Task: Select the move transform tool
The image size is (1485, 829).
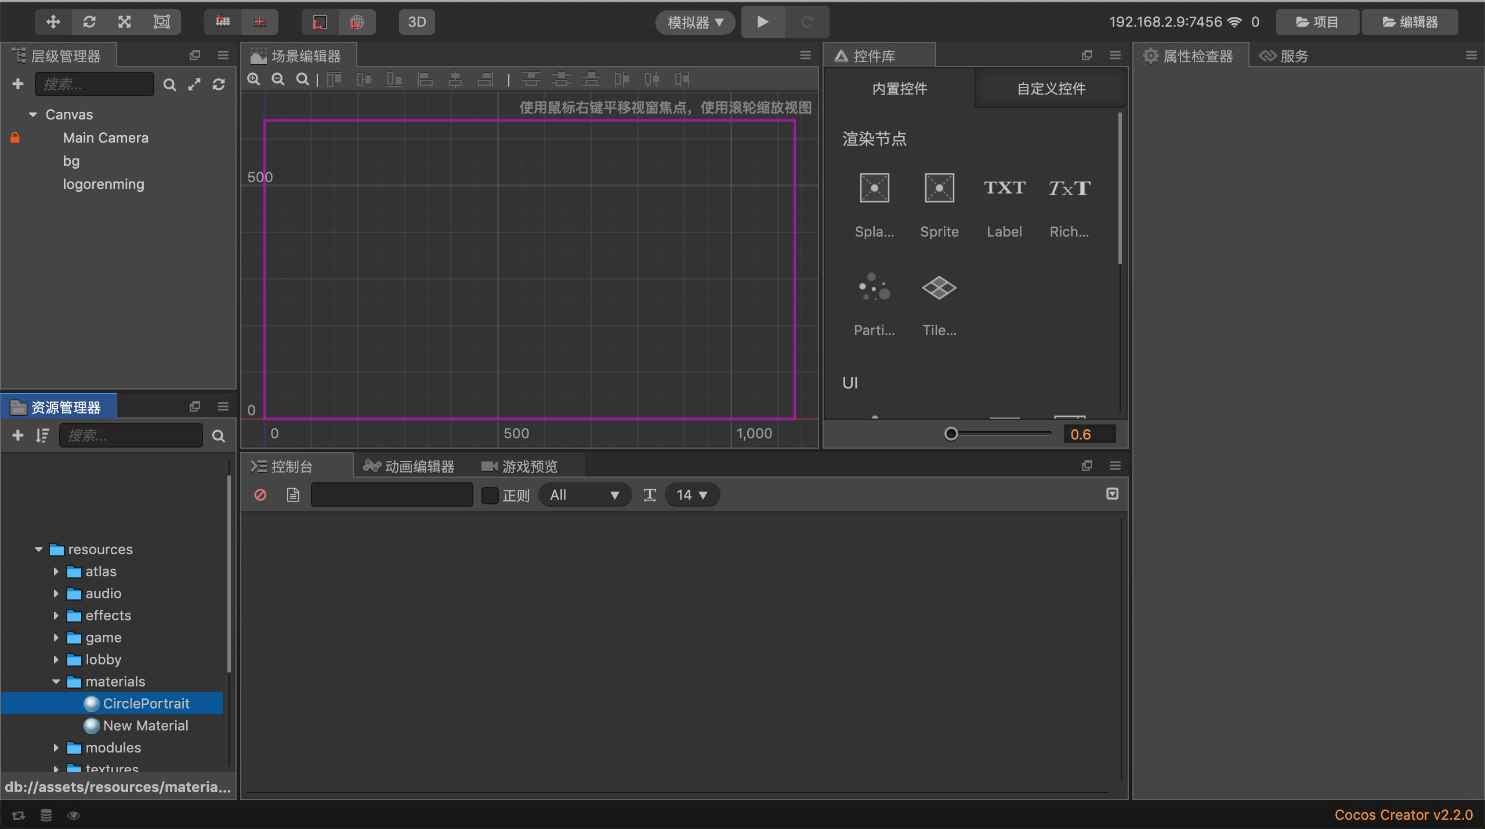Action: point(53,22)
